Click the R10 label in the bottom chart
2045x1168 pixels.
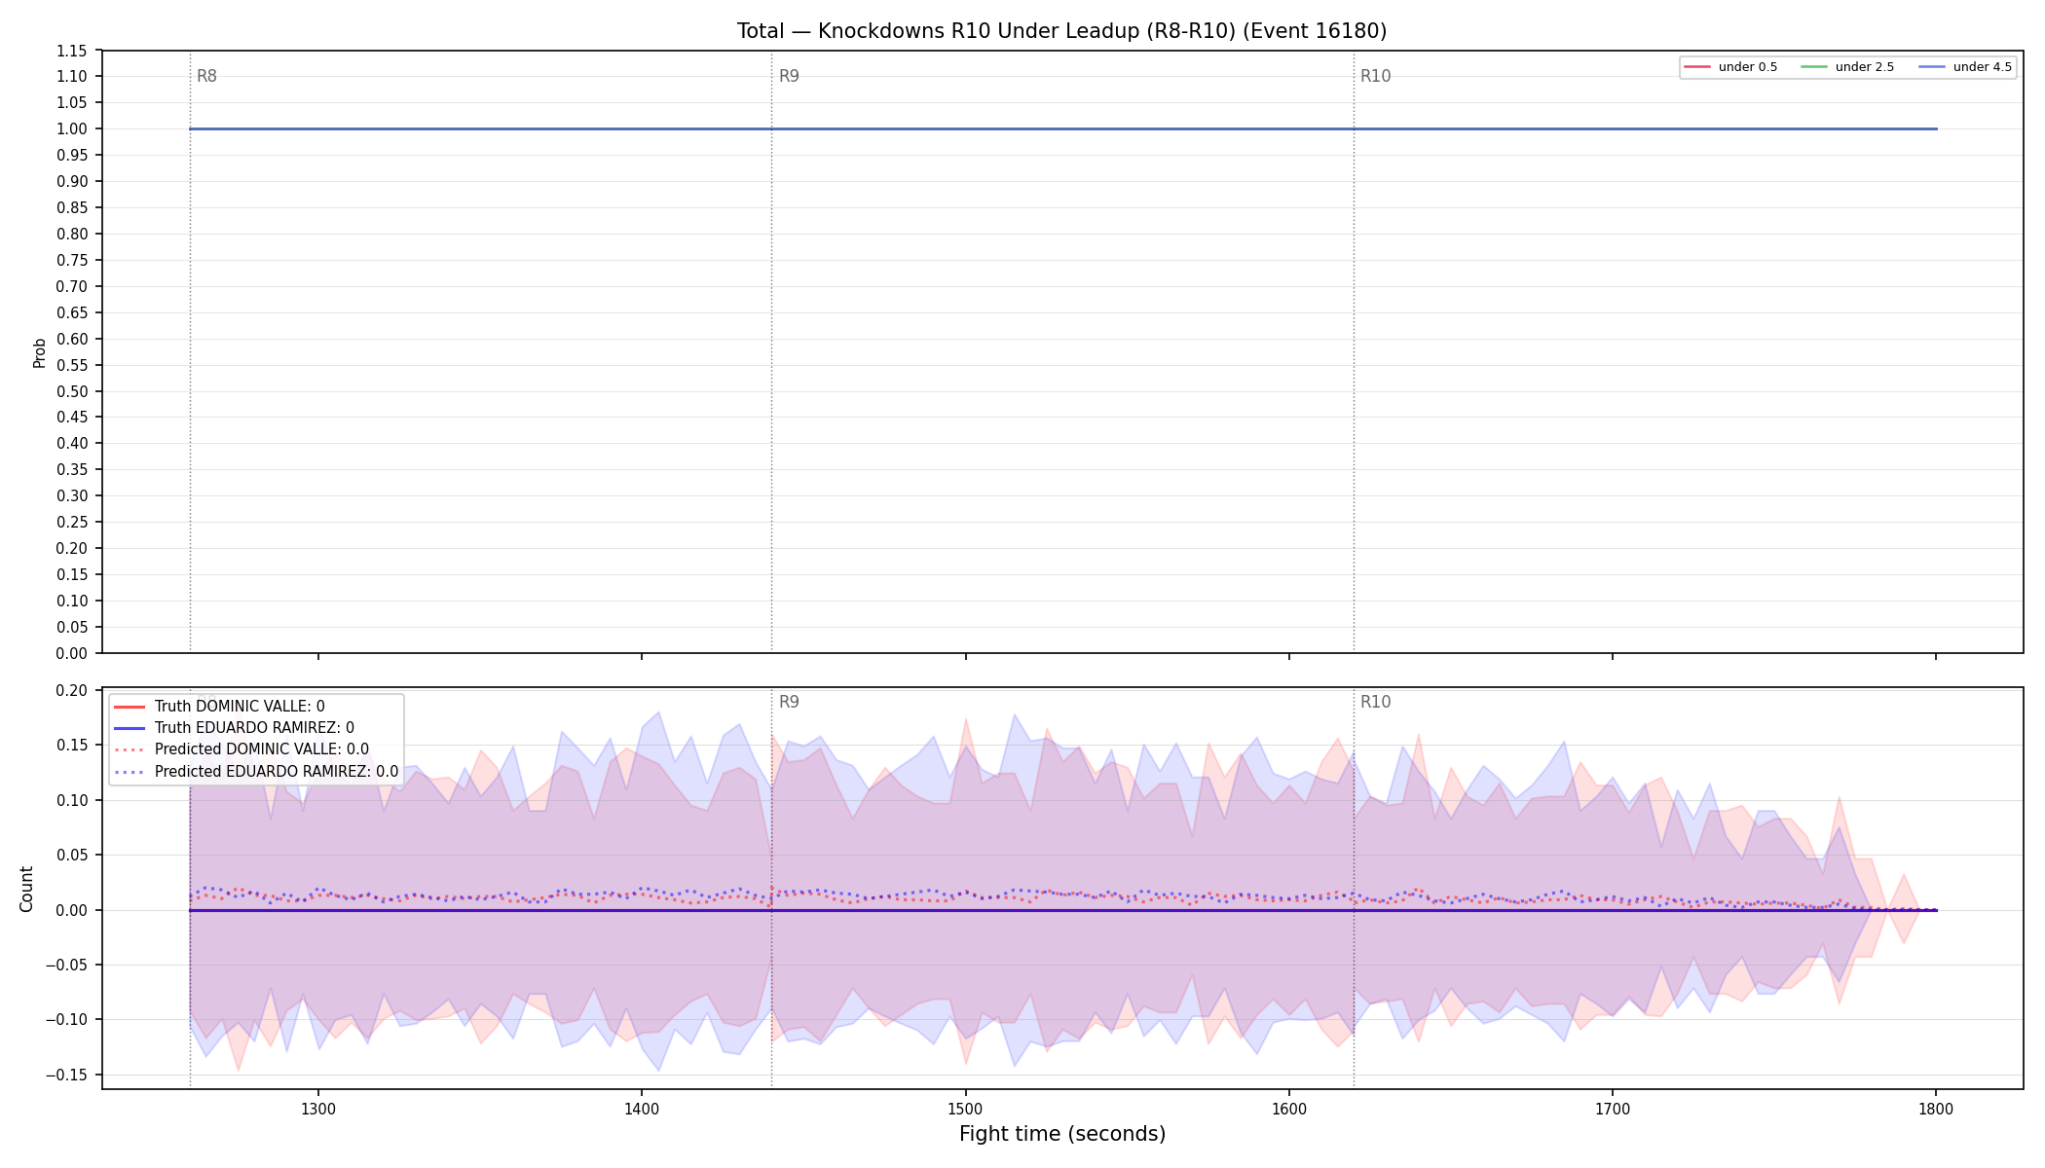coord(1375,702)
